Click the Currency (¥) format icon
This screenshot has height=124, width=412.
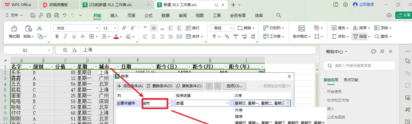point(214,37)
